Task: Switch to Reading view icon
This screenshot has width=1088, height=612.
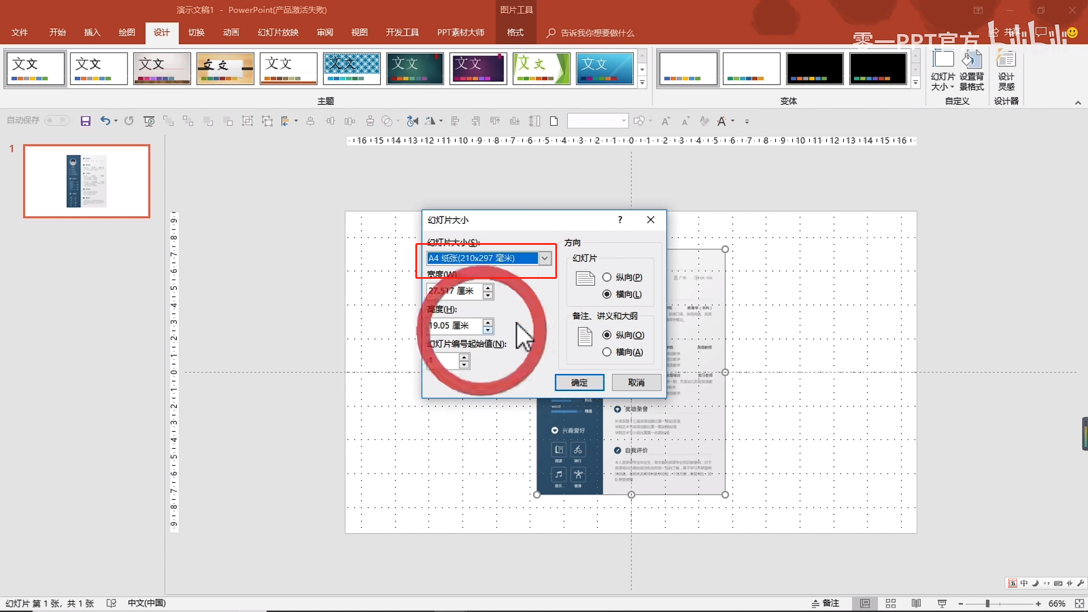Action: click(x=916, y=603)
